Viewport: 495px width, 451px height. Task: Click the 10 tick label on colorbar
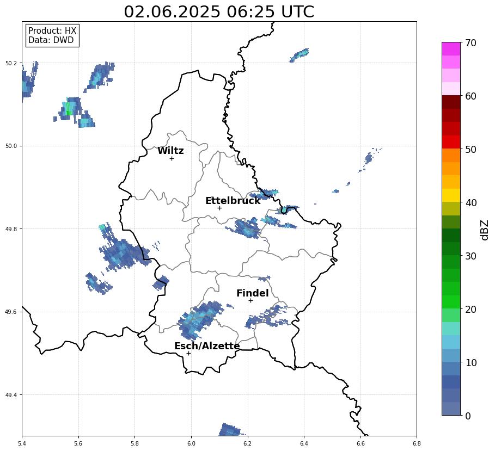click(470, 362)
